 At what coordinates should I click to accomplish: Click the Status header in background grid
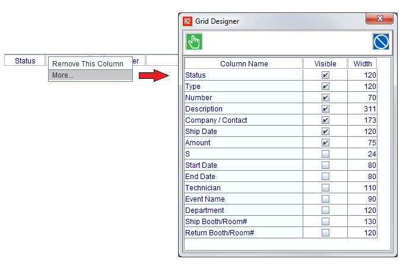25,60
